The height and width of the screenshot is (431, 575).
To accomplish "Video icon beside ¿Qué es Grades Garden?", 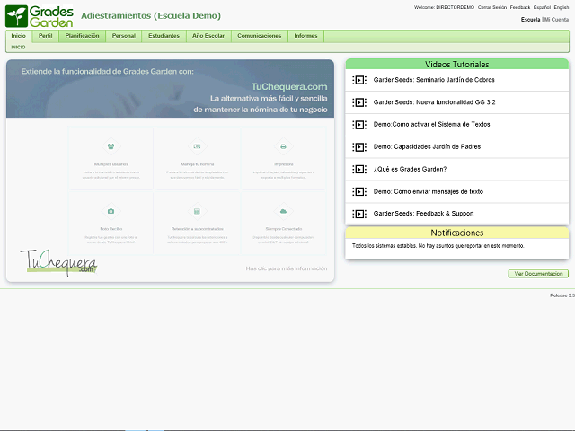I will [x=359, y=170].
